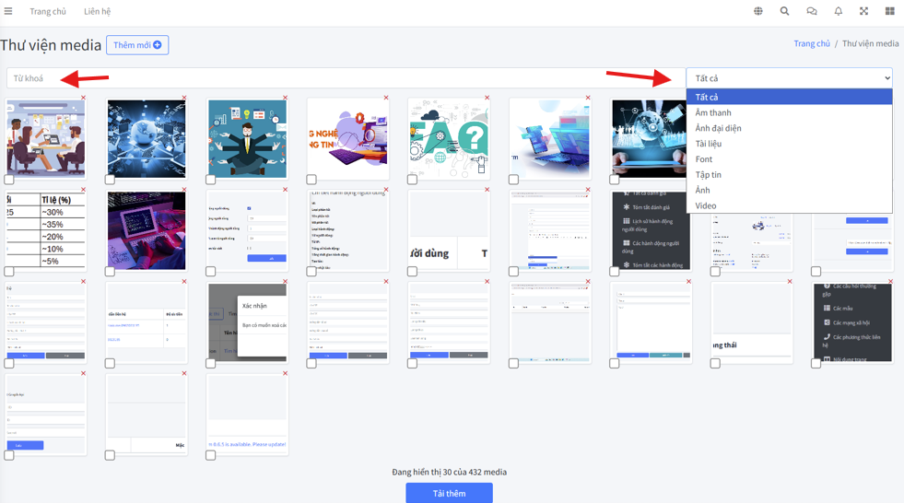
Task: Delete the percentage table thumbnail
Action: [x=84, y=190]
